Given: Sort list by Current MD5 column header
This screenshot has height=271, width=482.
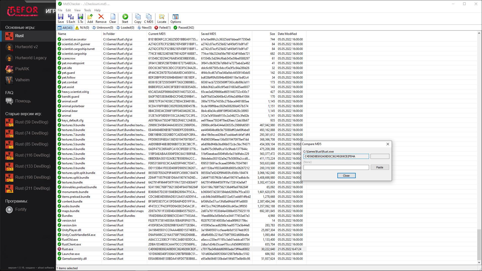Looking at the screenshot, I should [x=157, y=34].
